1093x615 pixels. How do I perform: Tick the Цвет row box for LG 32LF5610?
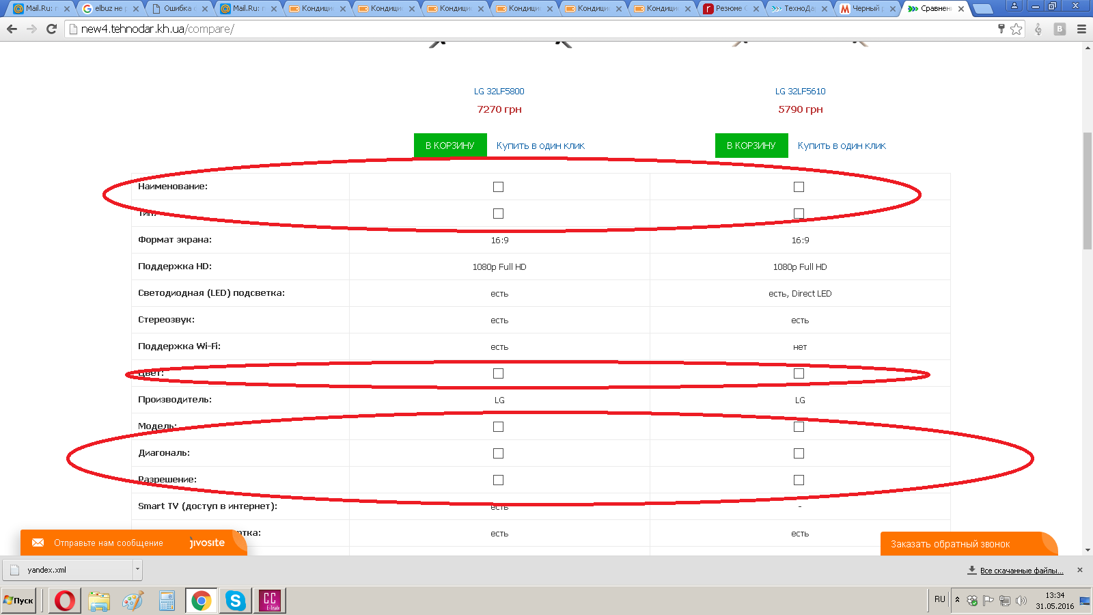point(799,374)
